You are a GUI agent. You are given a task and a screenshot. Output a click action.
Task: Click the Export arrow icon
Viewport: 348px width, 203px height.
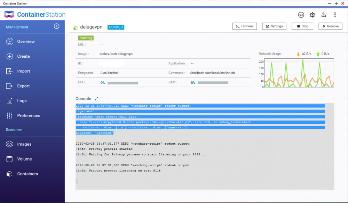pyautogui.click(x=9, y=86)
